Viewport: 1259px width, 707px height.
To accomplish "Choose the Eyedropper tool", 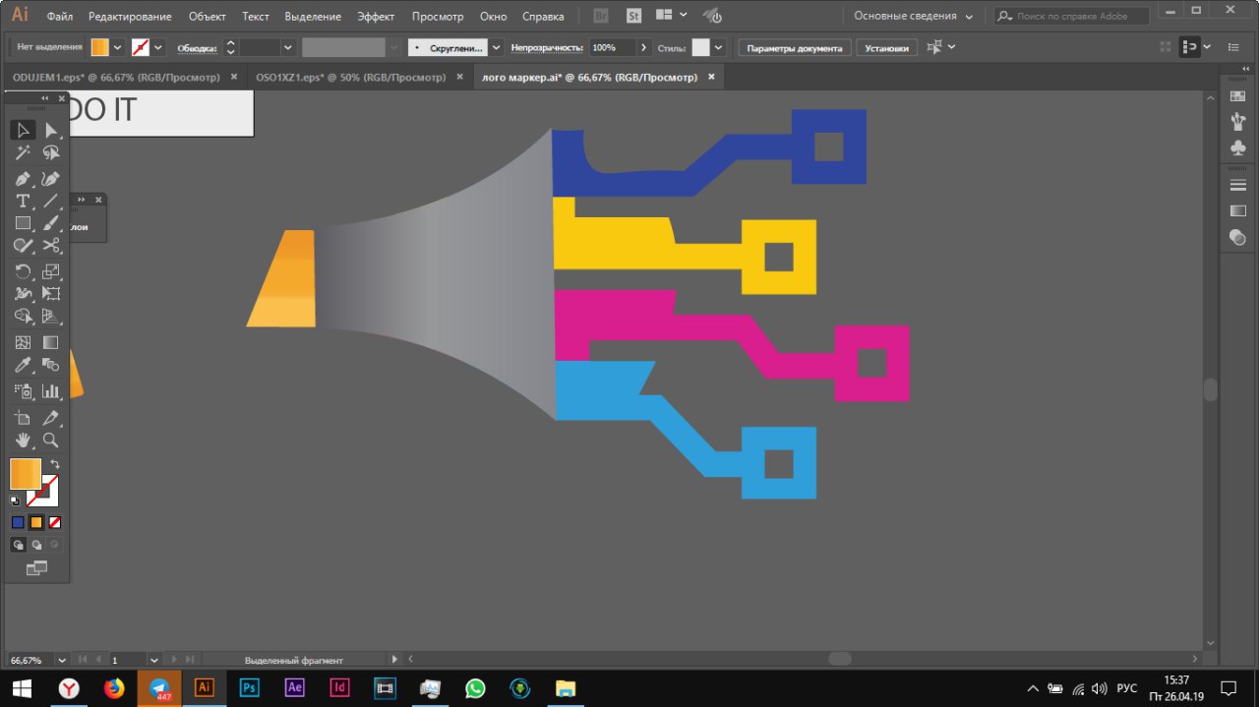I will pos(23,366).
